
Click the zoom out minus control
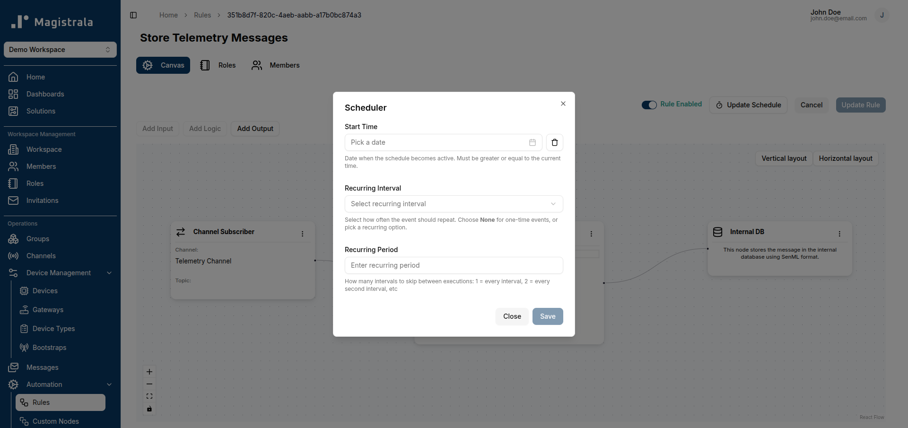(x=149, y=384)
